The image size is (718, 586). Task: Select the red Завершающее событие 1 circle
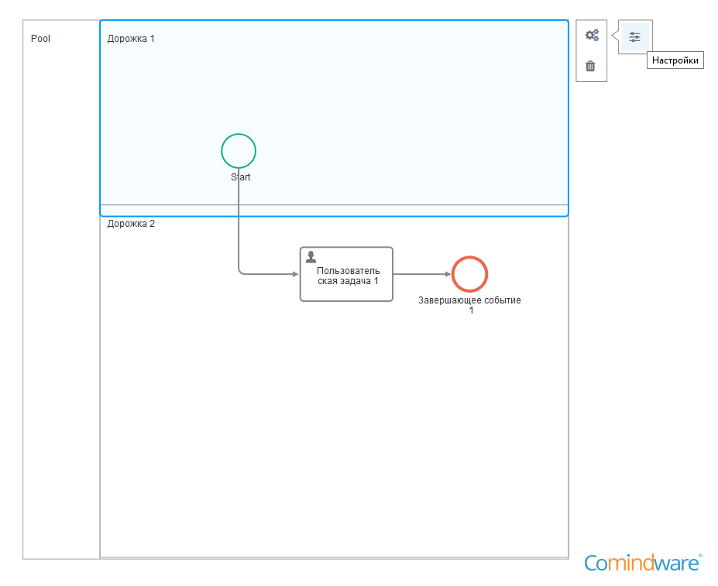(x=469, y=273)
